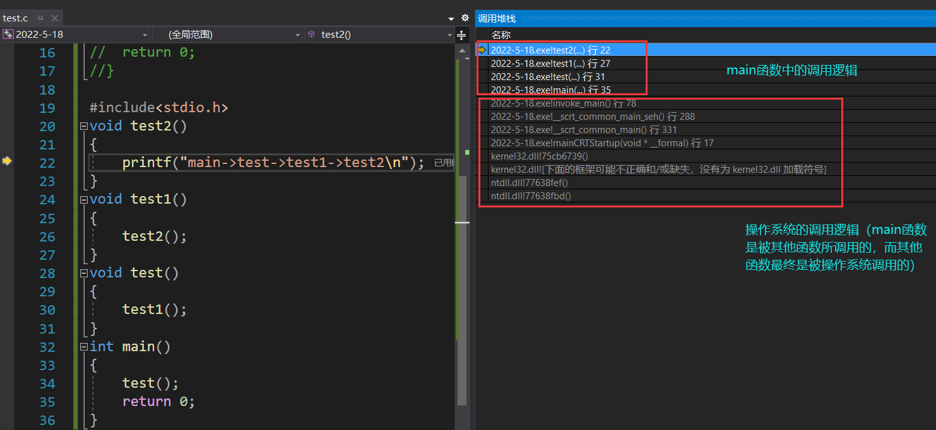Close the test.c editor tab

tap(54, 18)
